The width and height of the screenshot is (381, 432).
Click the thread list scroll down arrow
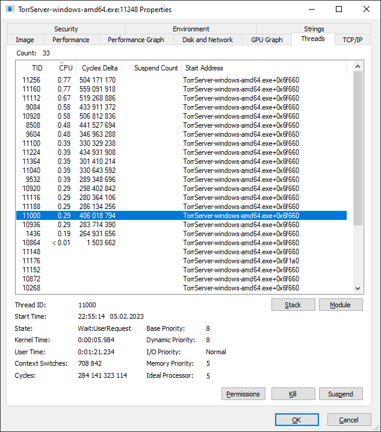click(x=358, y=289)
